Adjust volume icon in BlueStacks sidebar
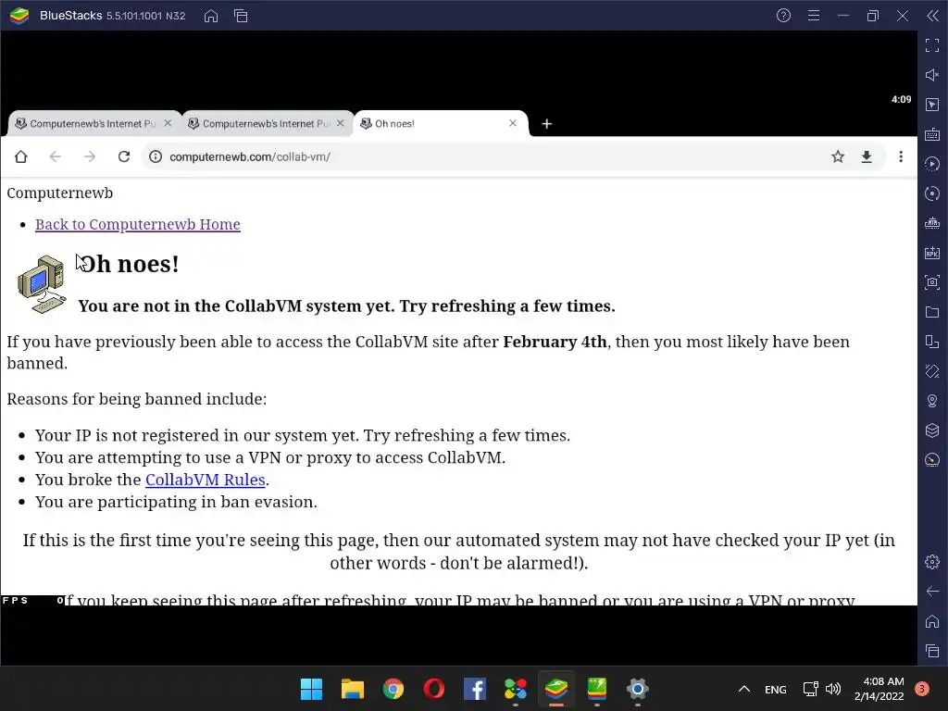 point(932,75)
